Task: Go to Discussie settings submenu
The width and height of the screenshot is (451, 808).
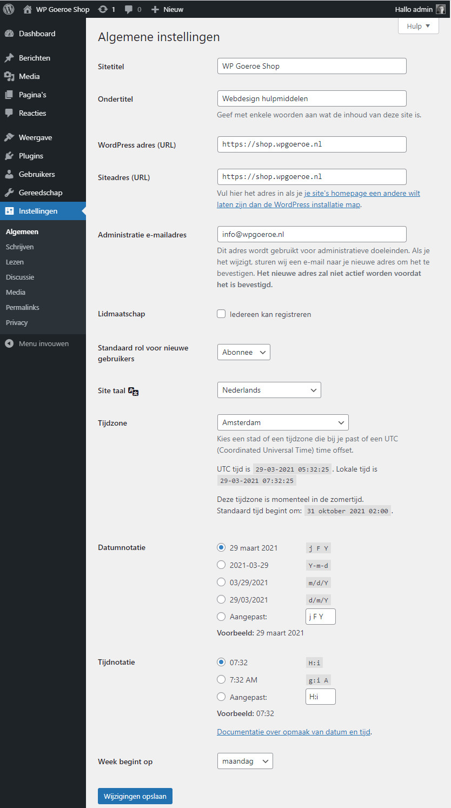Action: coord(20,277)
